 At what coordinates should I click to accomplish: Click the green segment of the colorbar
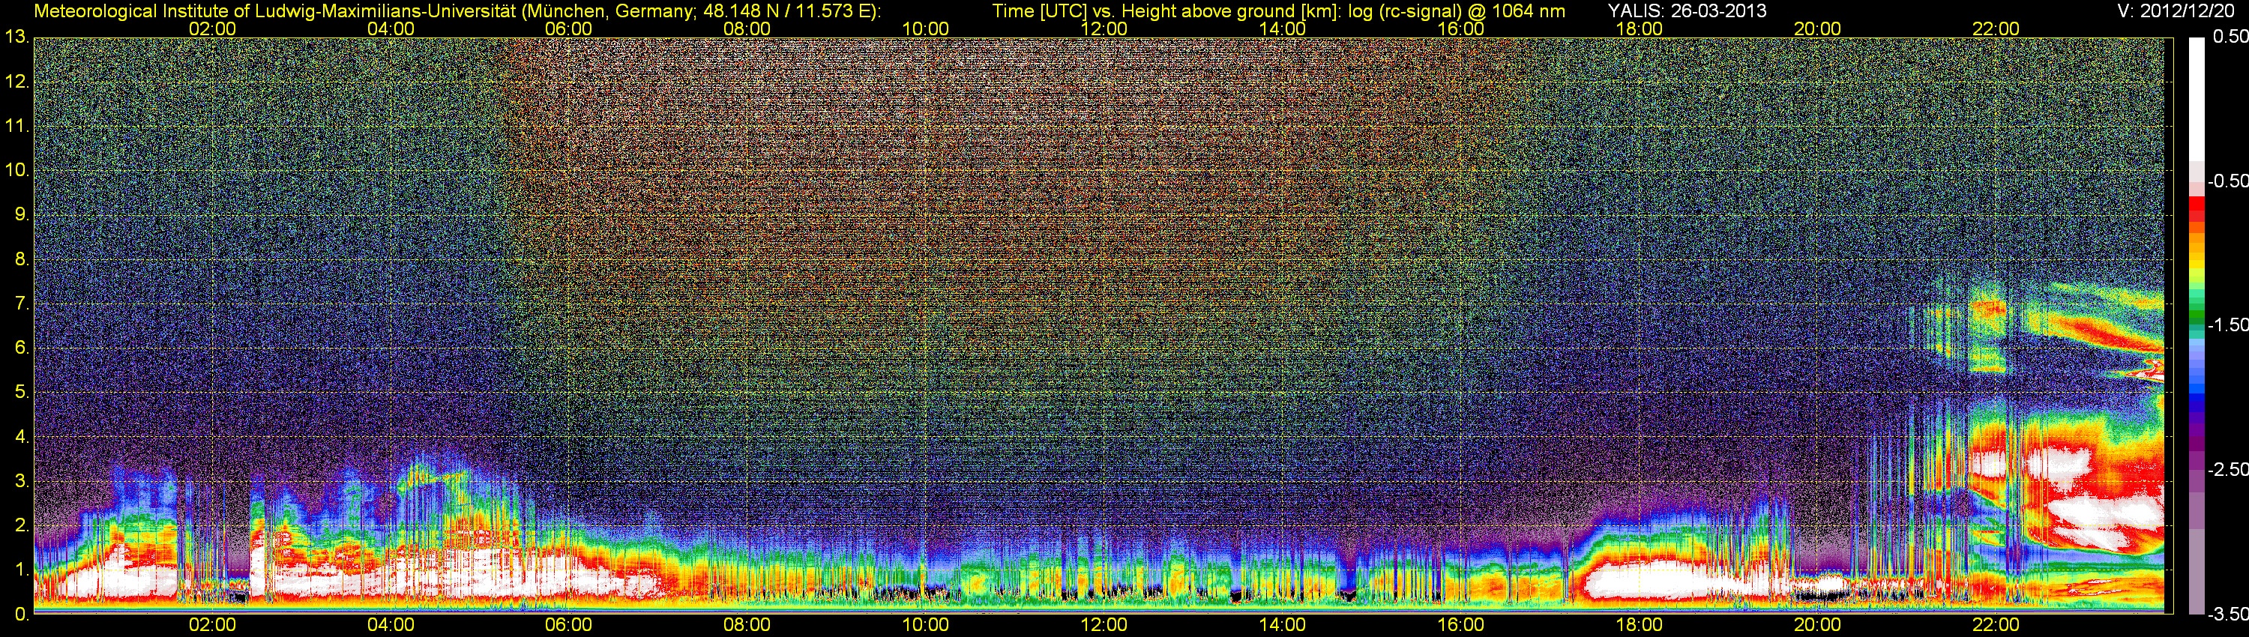click(x=2196, y=316)
